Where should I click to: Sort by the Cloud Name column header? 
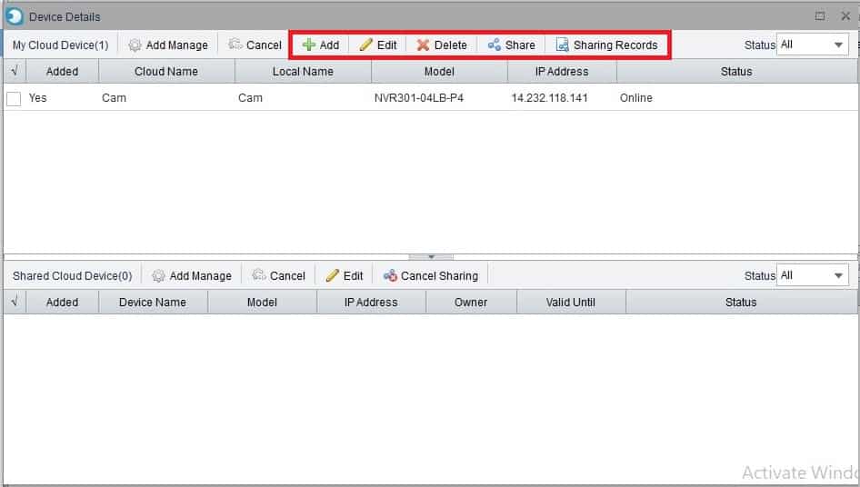point(166,71)
